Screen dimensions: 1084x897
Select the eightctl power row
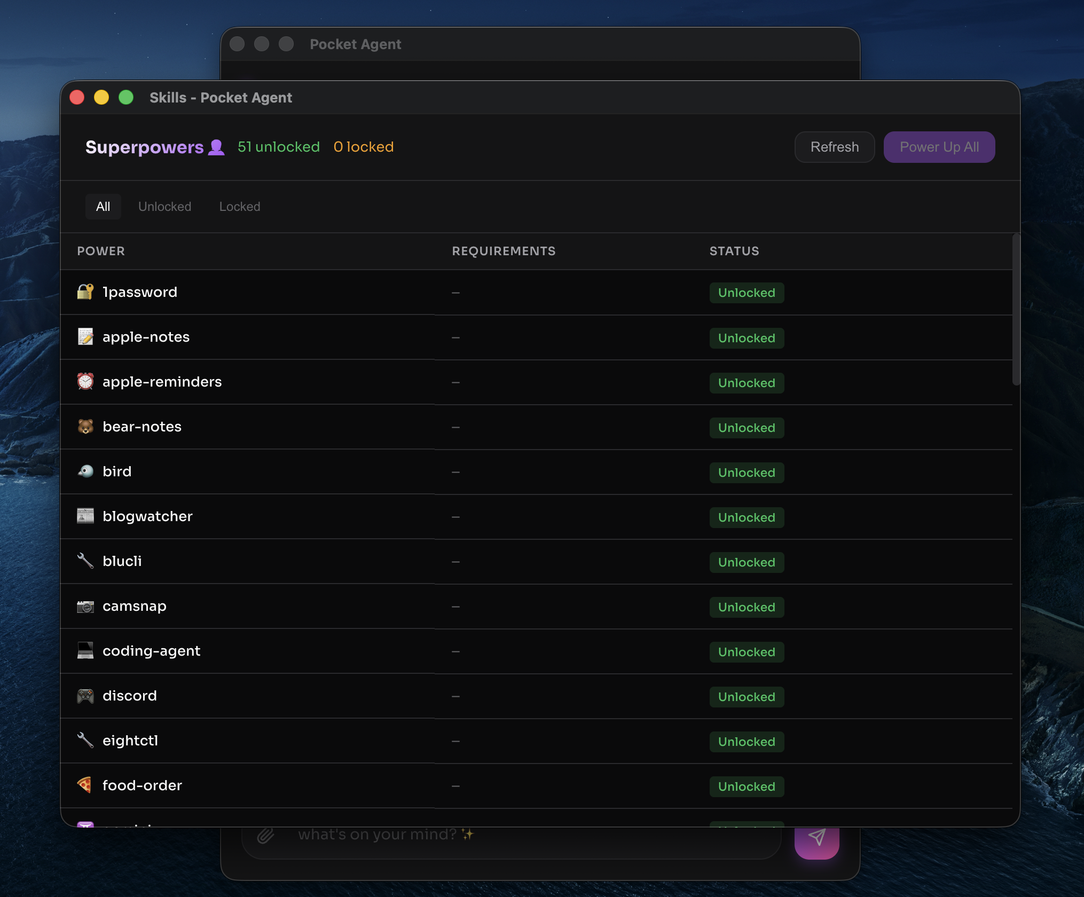(x=130, y=741)
